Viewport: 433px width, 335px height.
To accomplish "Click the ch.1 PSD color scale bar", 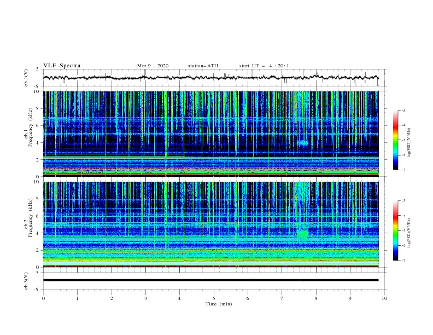I will (x=395, y=140).
